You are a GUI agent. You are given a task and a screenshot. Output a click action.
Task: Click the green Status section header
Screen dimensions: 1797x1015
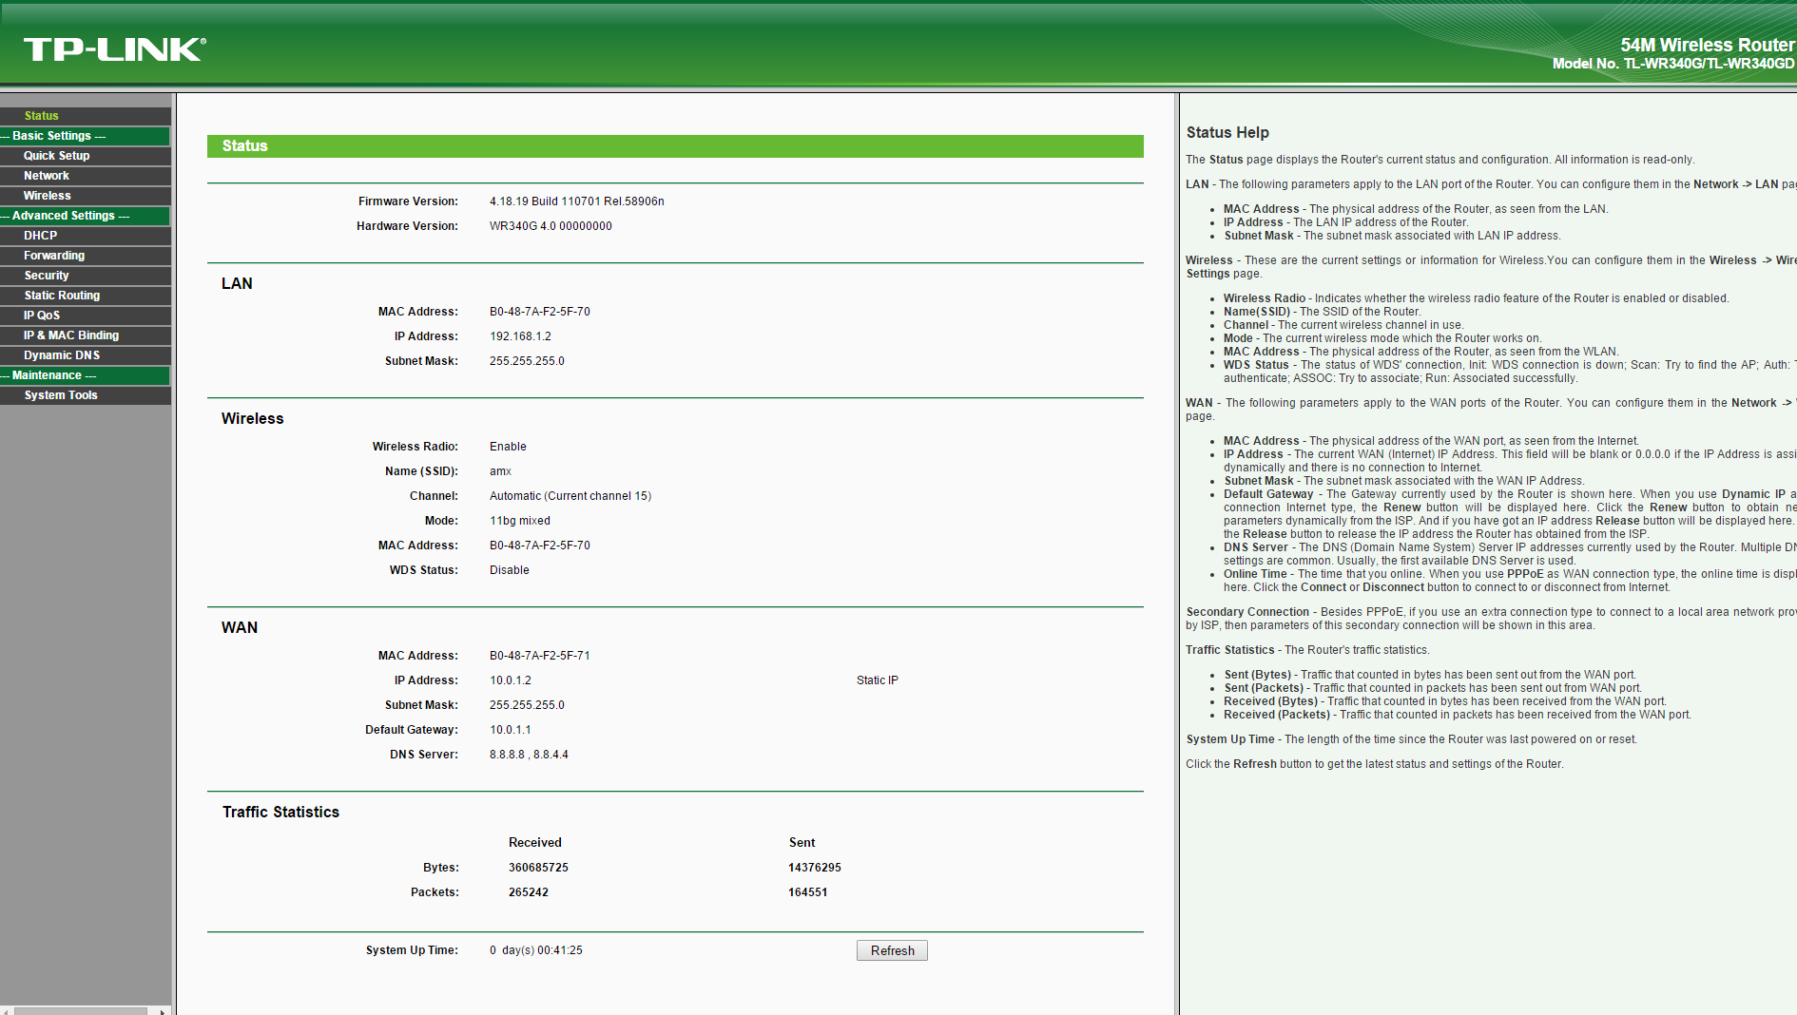(x=674, y=146)
